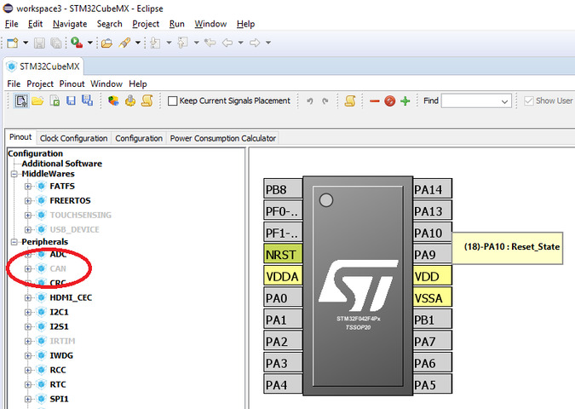575x409 pixels.
Task: Expand the I2C1 peripheral node
Action: (x=28, y=312)
